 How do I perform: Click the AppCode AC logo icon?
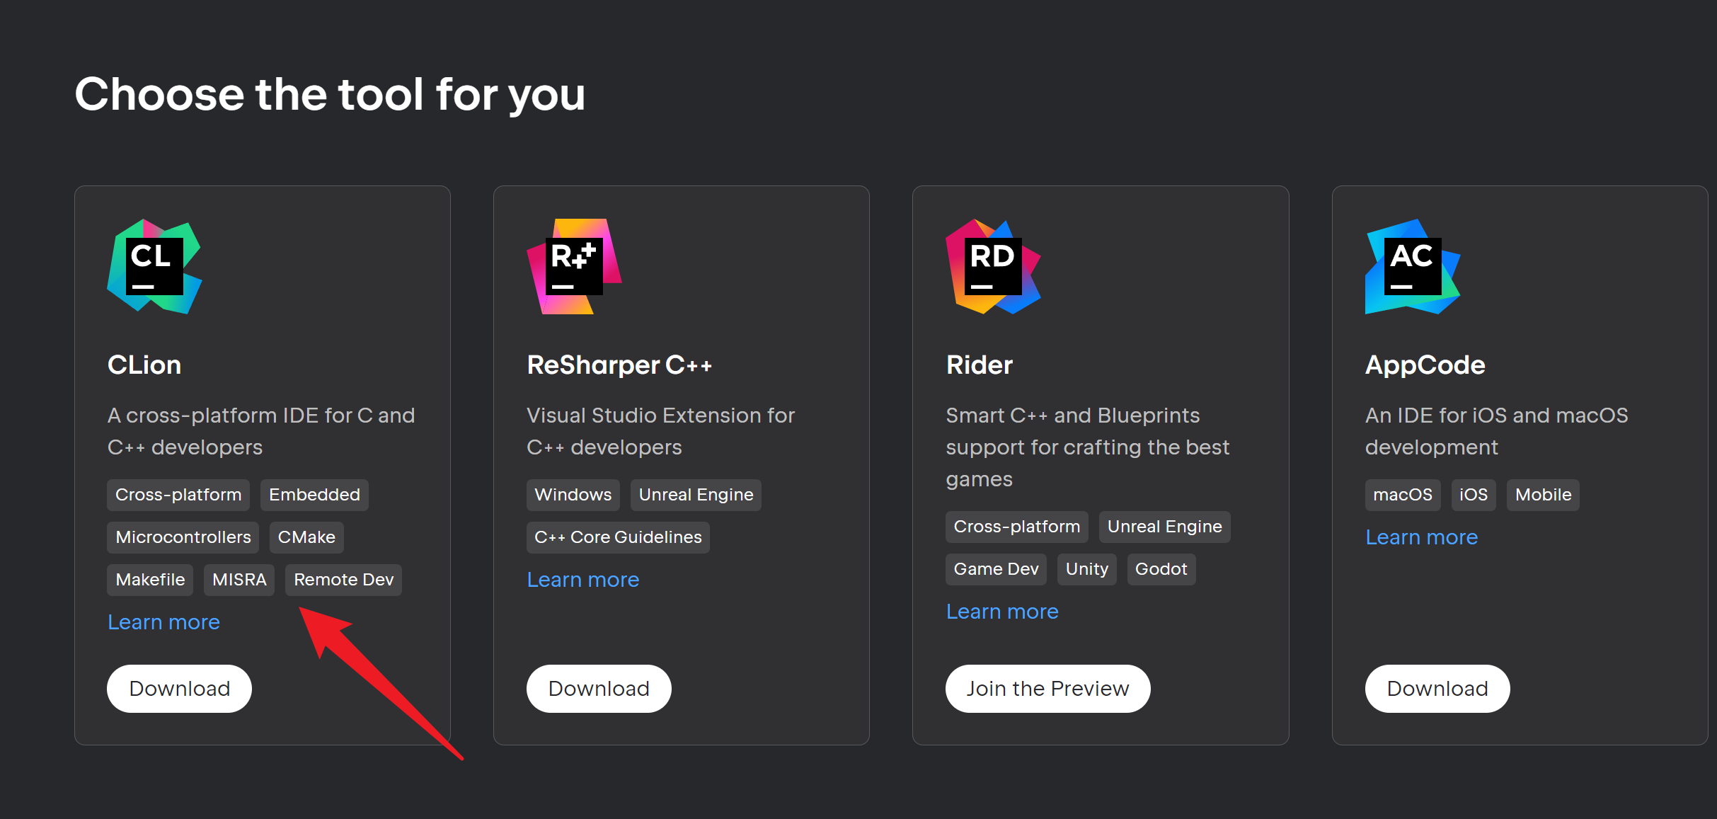click(x=1412, y=266)
